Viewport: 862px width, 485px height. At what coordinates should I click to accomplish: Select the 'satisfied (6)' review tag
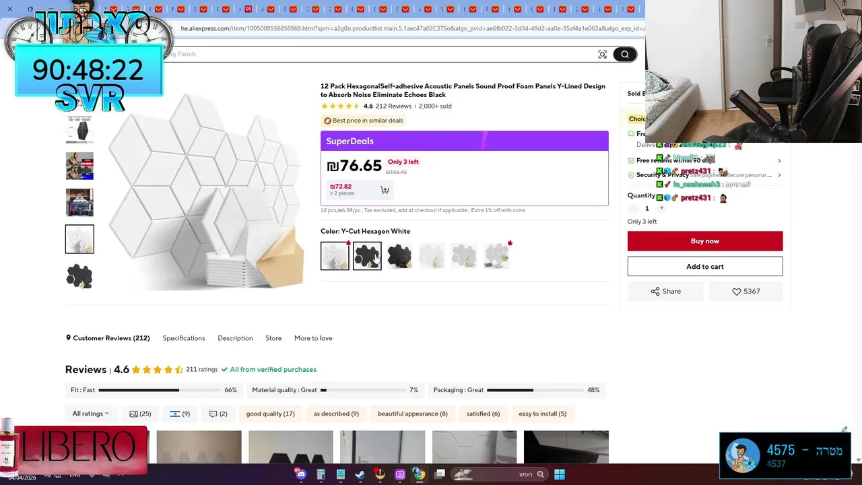[x=483, y=414]
